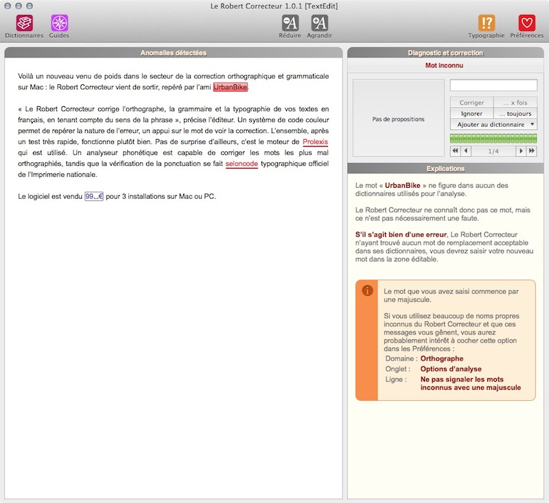The image size is (549, 503).
Task: Click the '… x fois' button
Action: (515, 102)
